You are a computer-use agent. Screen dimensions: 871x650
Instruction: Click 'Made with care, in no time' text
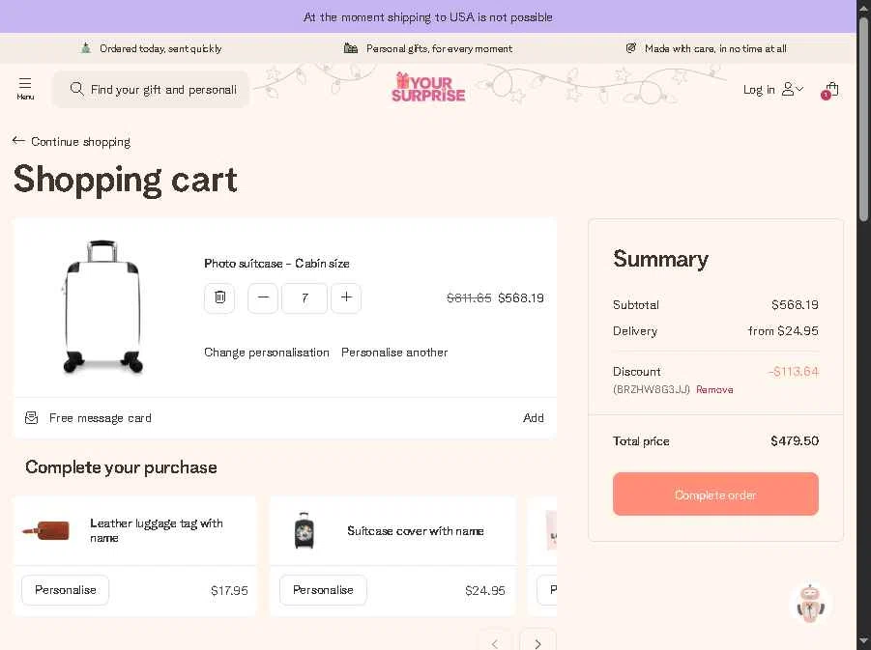[715, 49]
